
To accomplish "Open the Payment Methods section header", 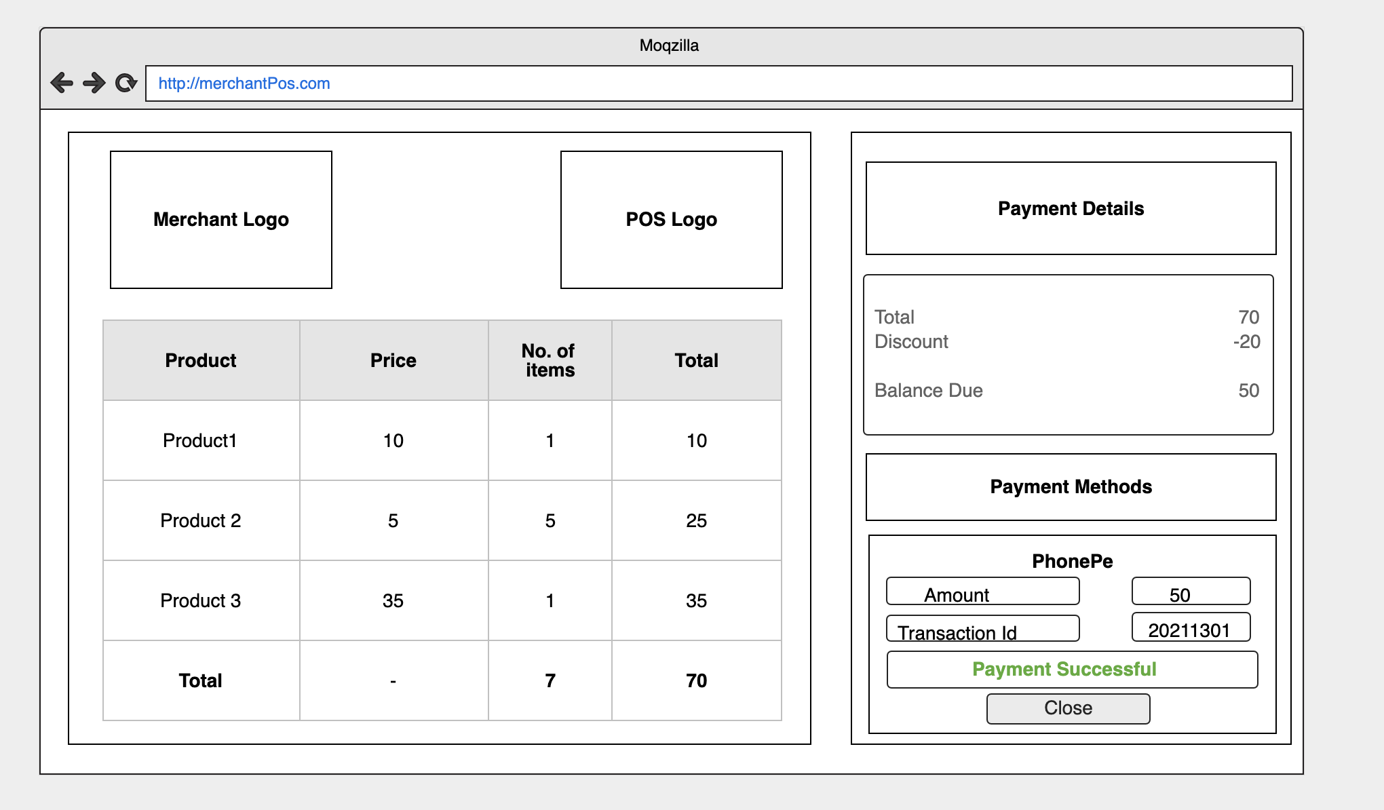I will [1071, 487].
